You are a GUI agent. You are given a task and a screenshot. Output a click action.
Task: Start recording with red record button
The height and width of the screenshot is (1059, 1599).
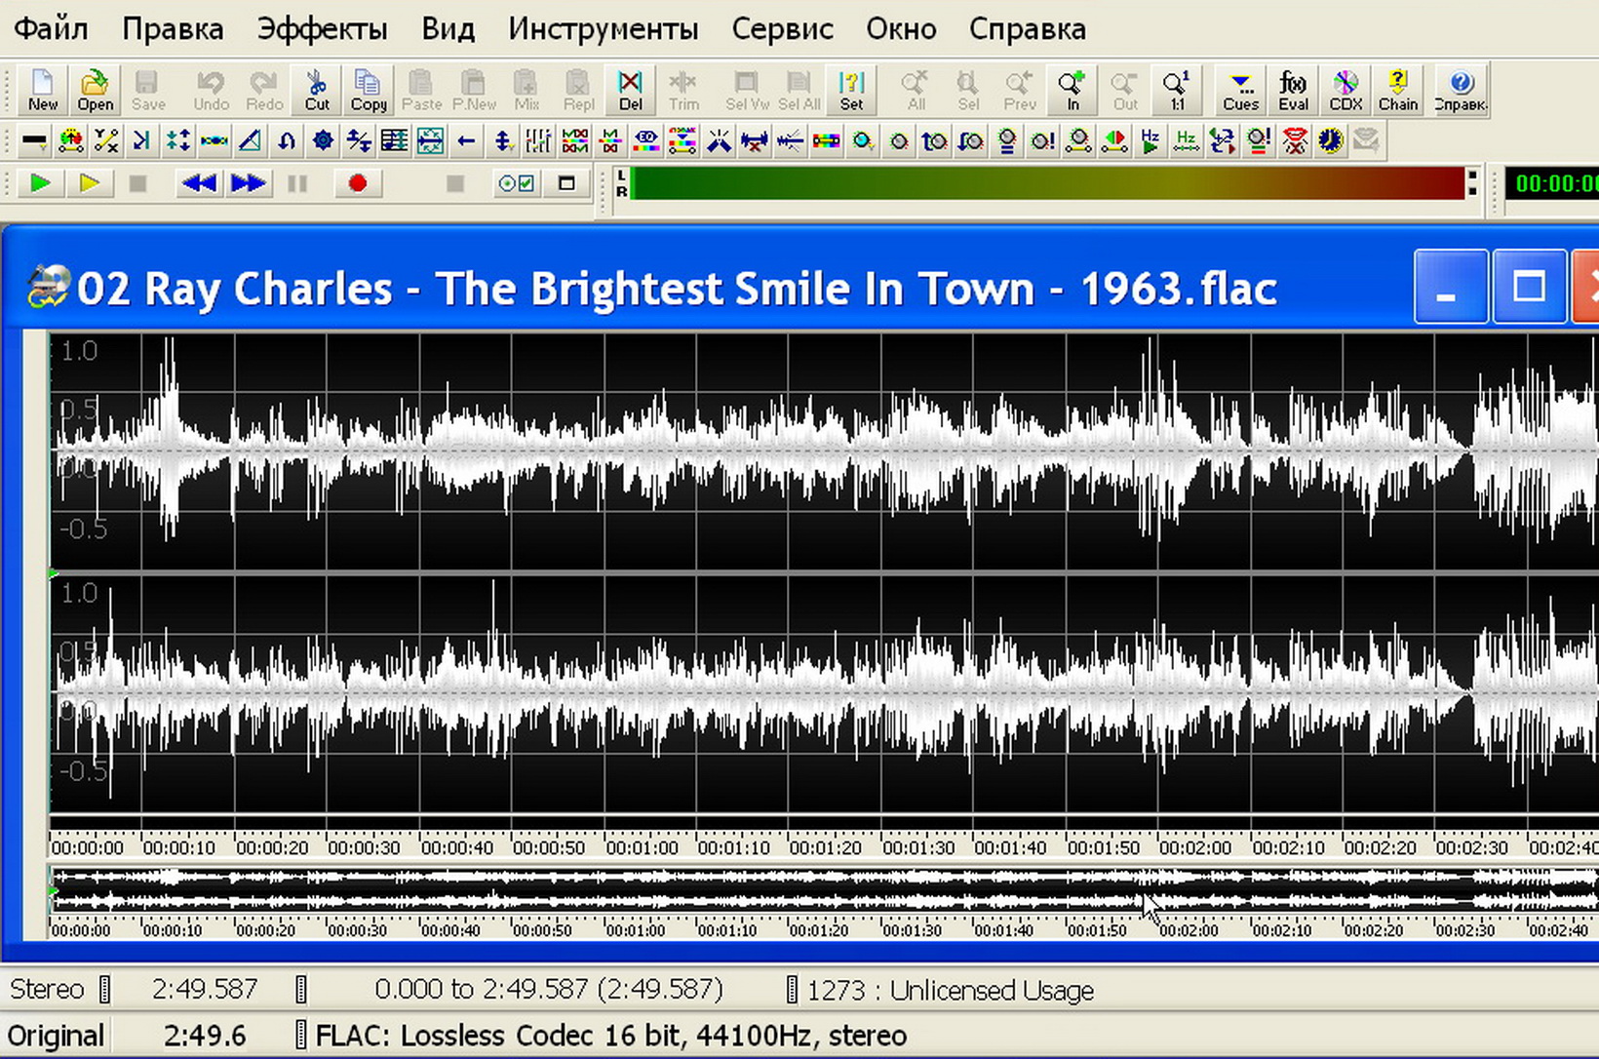point(358,183)
